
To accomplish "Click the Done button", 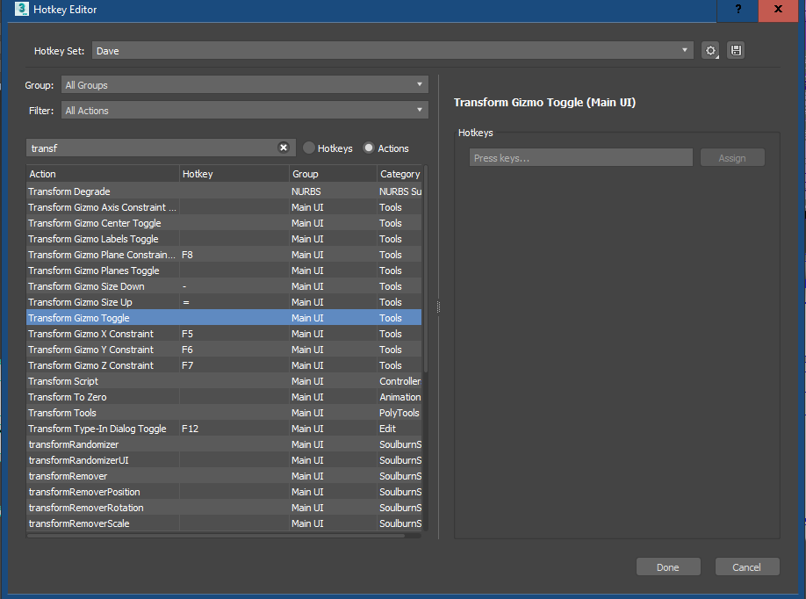I will point(668,566).
